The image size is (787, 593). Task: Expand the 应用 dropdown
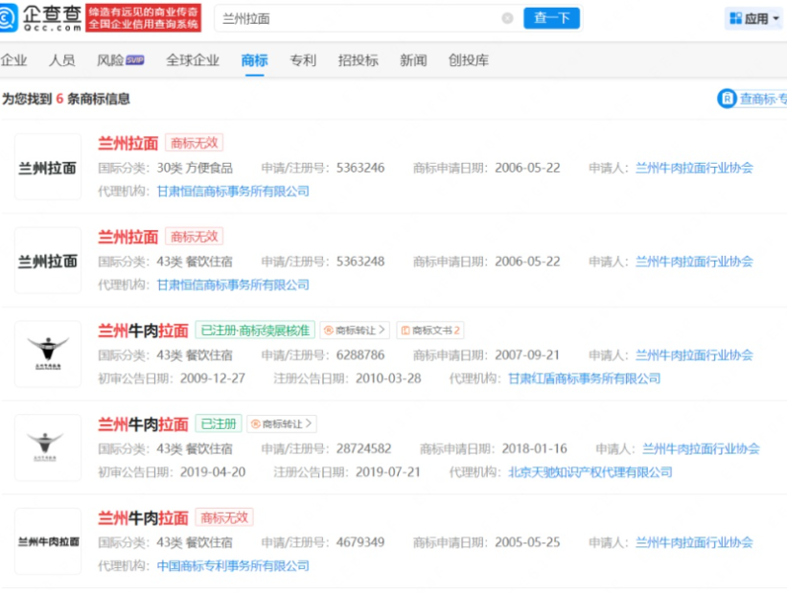[754, 18]
